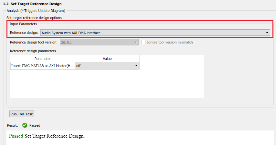Click 'Passed' status text beside the checkmark
The height and width of the screenshot is (145, 276).
tap(35, 125)
